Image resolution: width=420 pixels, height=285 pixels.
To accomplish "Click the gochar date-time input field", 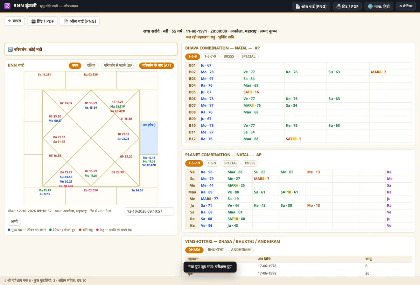I will tap(149, 211).
